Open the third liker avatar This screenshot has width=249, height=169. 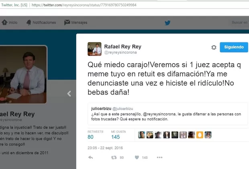[x=158, y=135]
